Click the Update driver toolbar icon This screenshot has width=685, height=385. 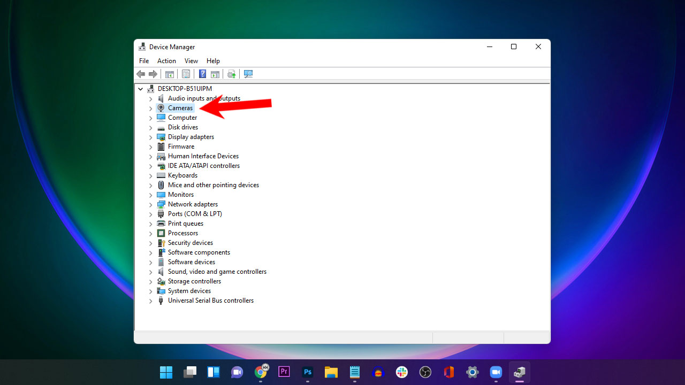point(231,74)
